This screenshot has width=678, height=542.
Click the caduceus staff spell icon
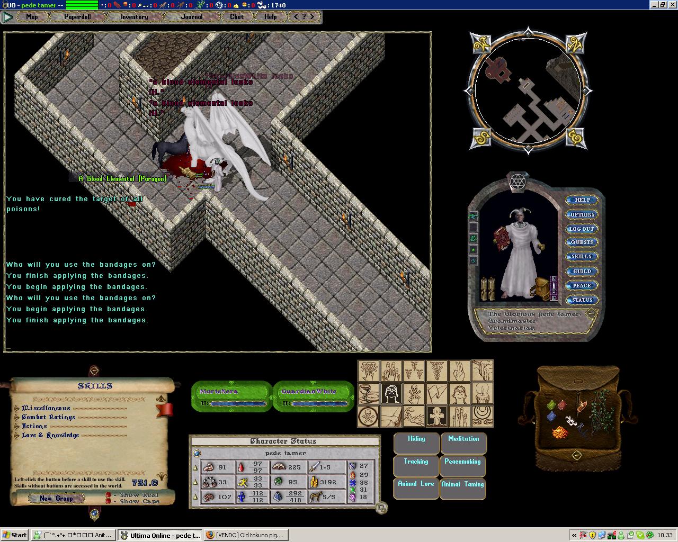(437, 371)
